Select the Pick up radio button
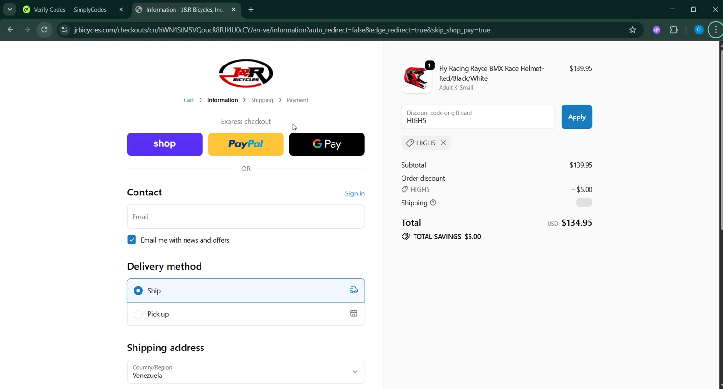 [x=138, y=314]
